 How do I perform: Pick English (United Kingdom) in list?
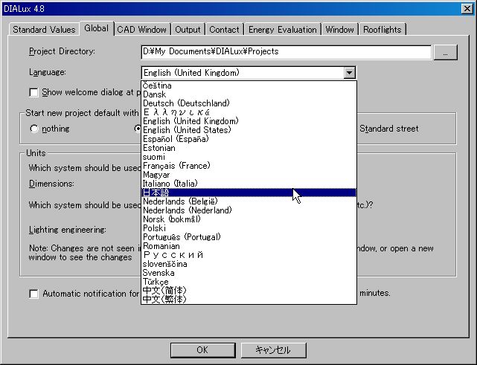pyautogui.click(x=249, y=121)
